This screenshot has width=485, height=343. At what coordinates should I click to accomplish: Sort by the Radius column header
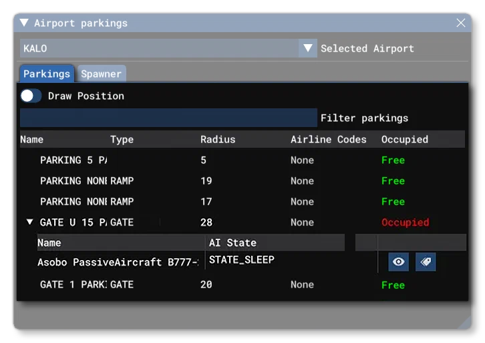tap(218, 139)
